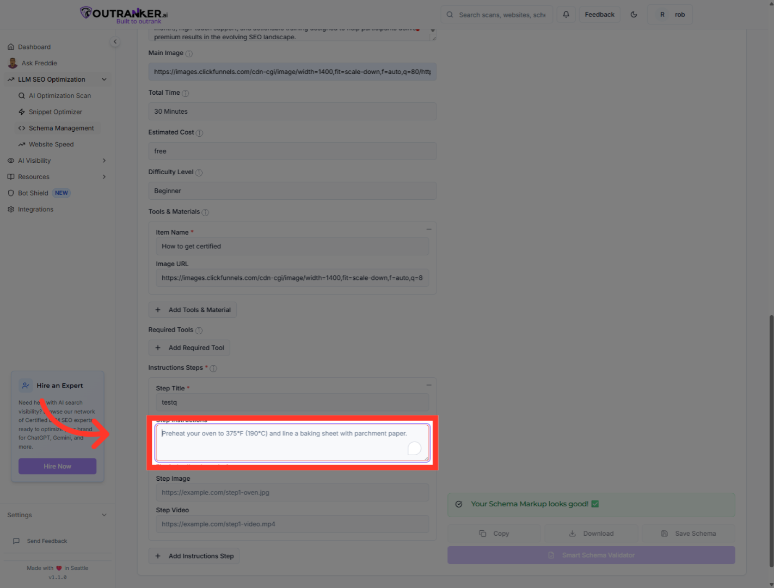Image resolution: width=774 pixels, height=588 pixels.
Task: Click the Bot Shield shield icon
Action: (11, 193)
